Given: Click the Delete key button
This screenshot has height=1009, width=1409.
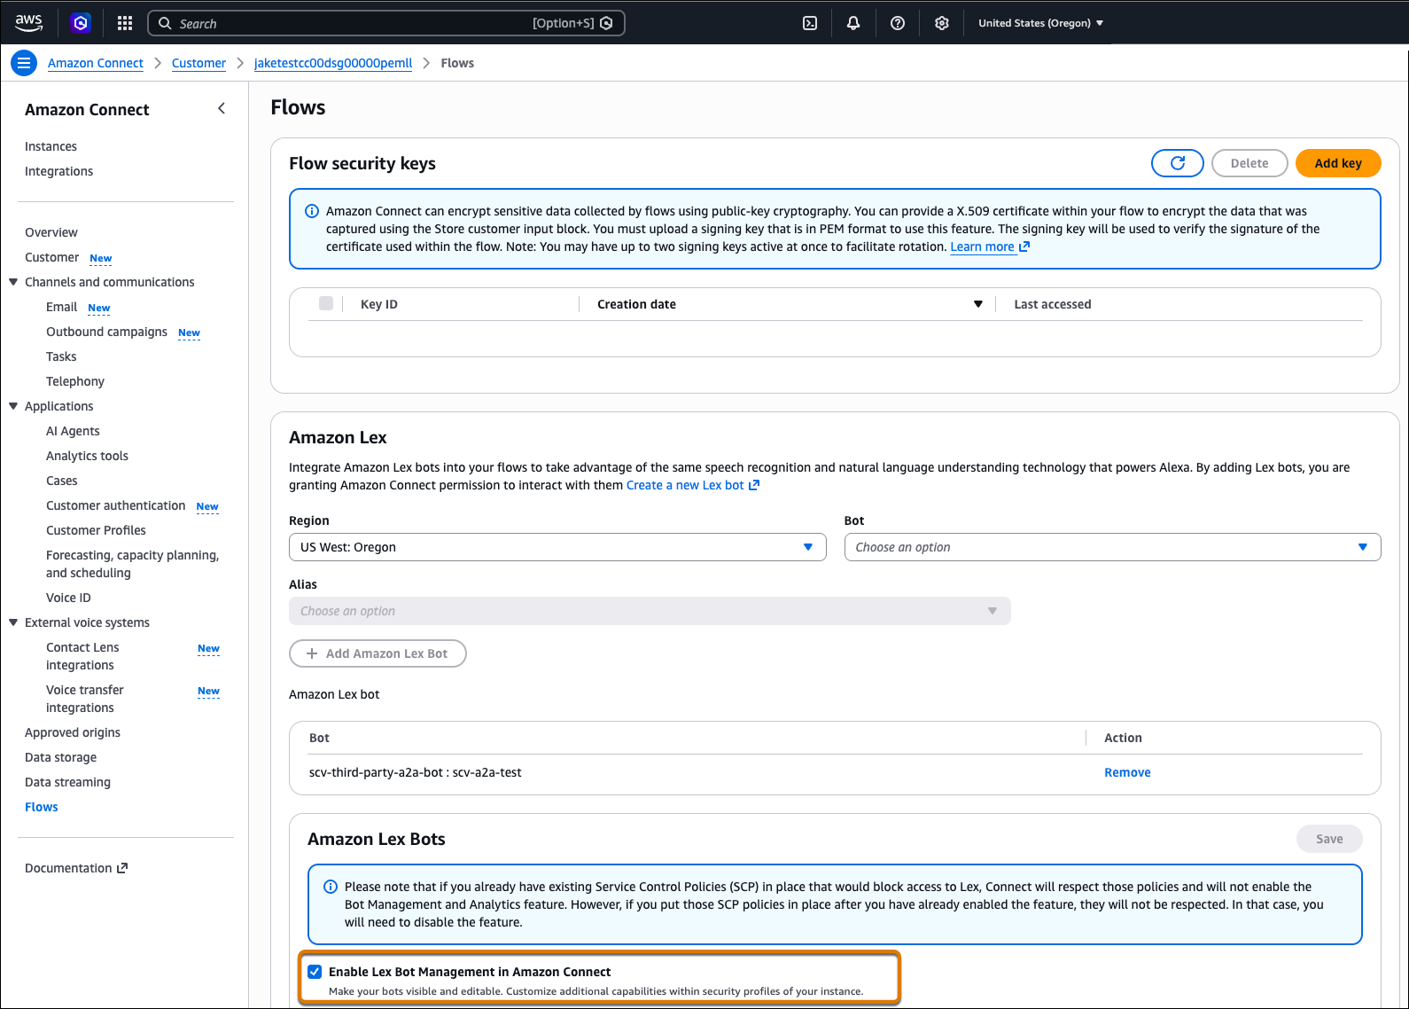Looking at the screenshot, I should pyautogui.click(x=1249, y=163).
